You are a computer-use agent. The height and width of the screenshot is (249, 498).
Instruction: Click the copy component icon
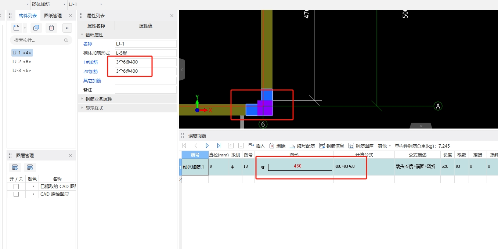pyautogui.click(x=36, y=28)
